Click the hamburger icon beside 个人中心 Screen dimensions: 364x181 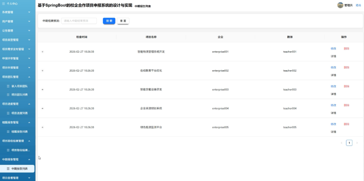[3, 4]
